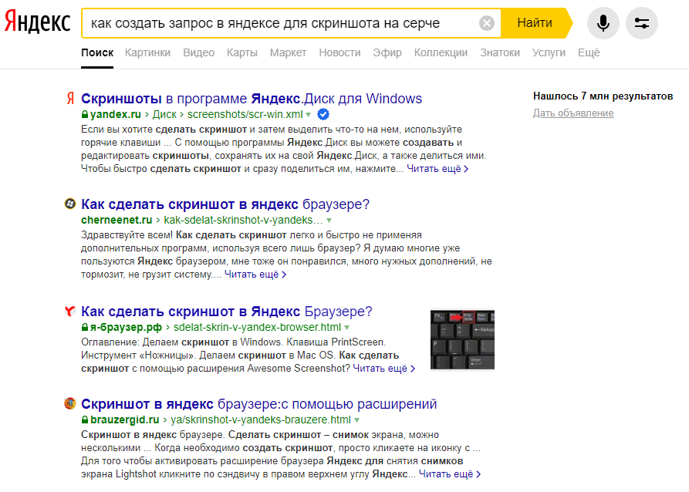The width and height of the screenshot is (689, 492).
Task: Open search settings sliders icon
Action: click(x=641, y=23)
